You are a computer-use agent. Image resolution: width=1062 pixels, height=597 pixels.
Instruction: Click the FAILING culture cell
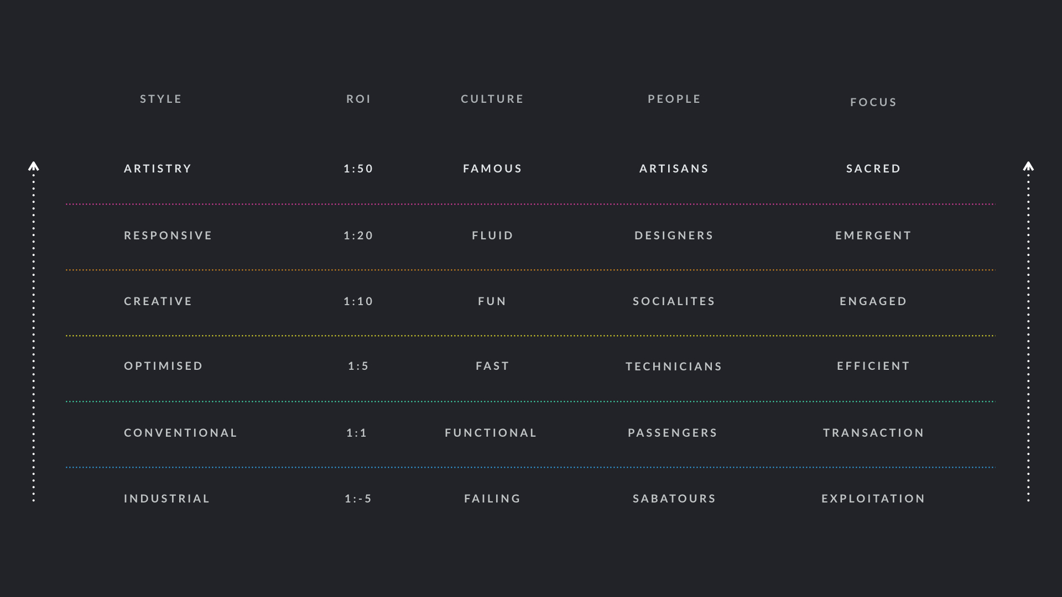coord(492,499)
